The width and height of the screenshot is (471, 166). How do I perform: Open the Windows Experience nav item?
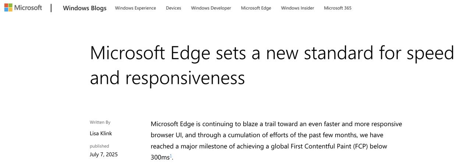click(x=135, y=8)
